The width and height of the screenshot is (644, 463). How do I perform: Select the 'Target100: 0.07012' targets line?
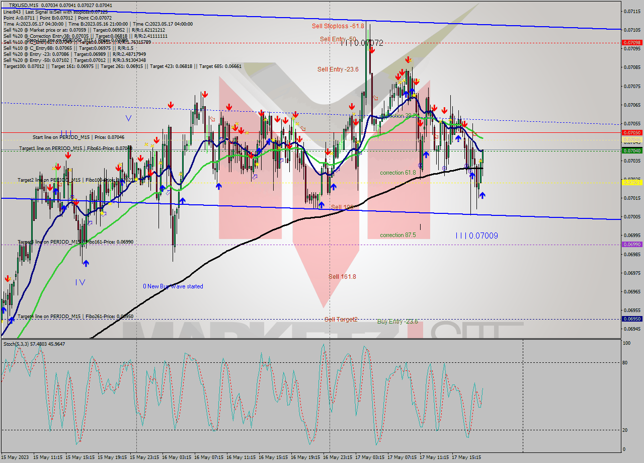click(x=122, y=66)
